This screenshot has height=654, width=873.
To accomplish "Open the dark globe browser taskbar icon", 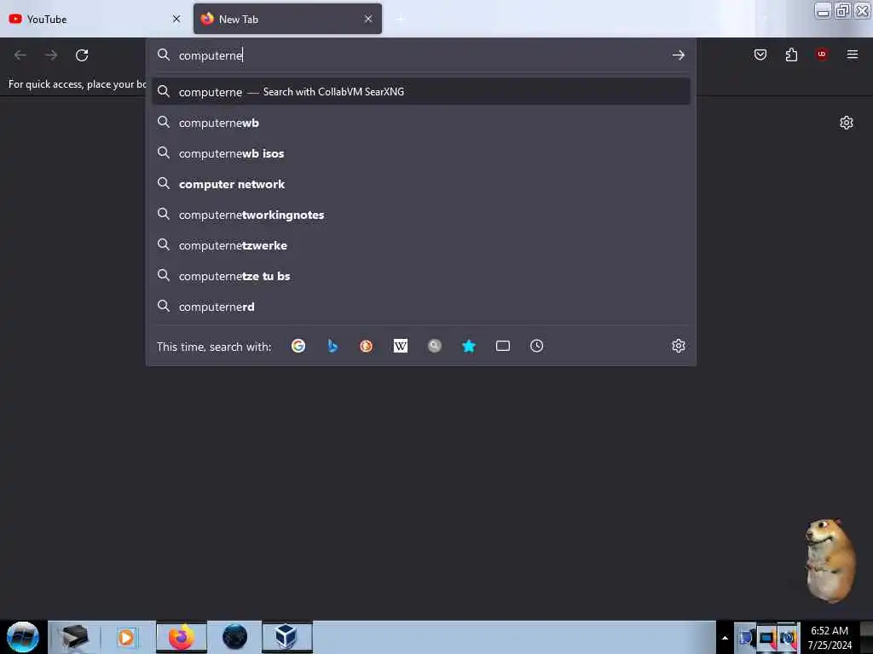I will coord(234,637).
